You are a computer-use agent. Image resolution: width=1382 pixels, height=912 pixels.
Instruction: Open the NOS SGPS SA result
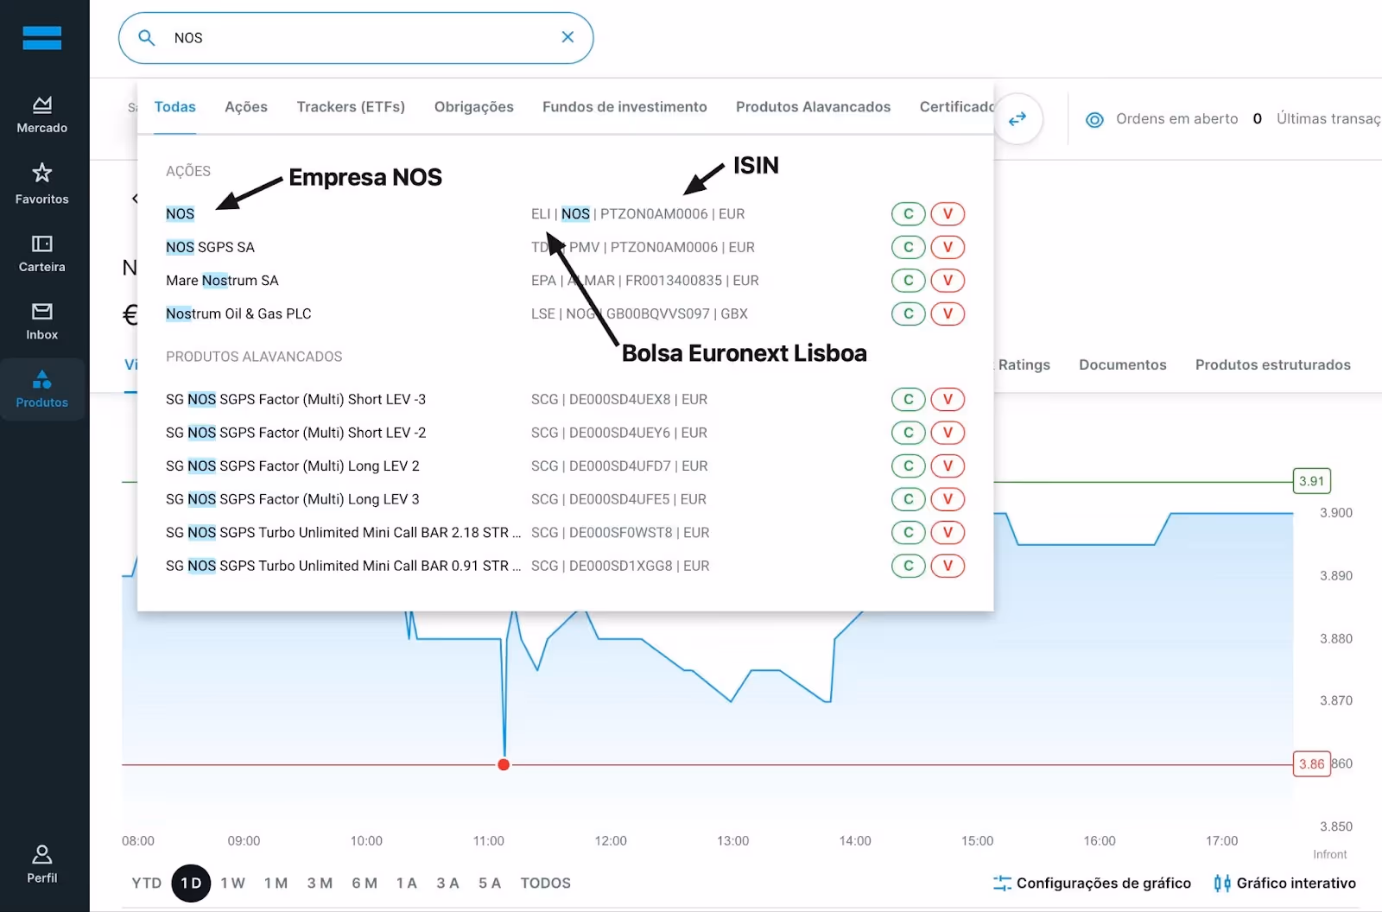point(210,247)
